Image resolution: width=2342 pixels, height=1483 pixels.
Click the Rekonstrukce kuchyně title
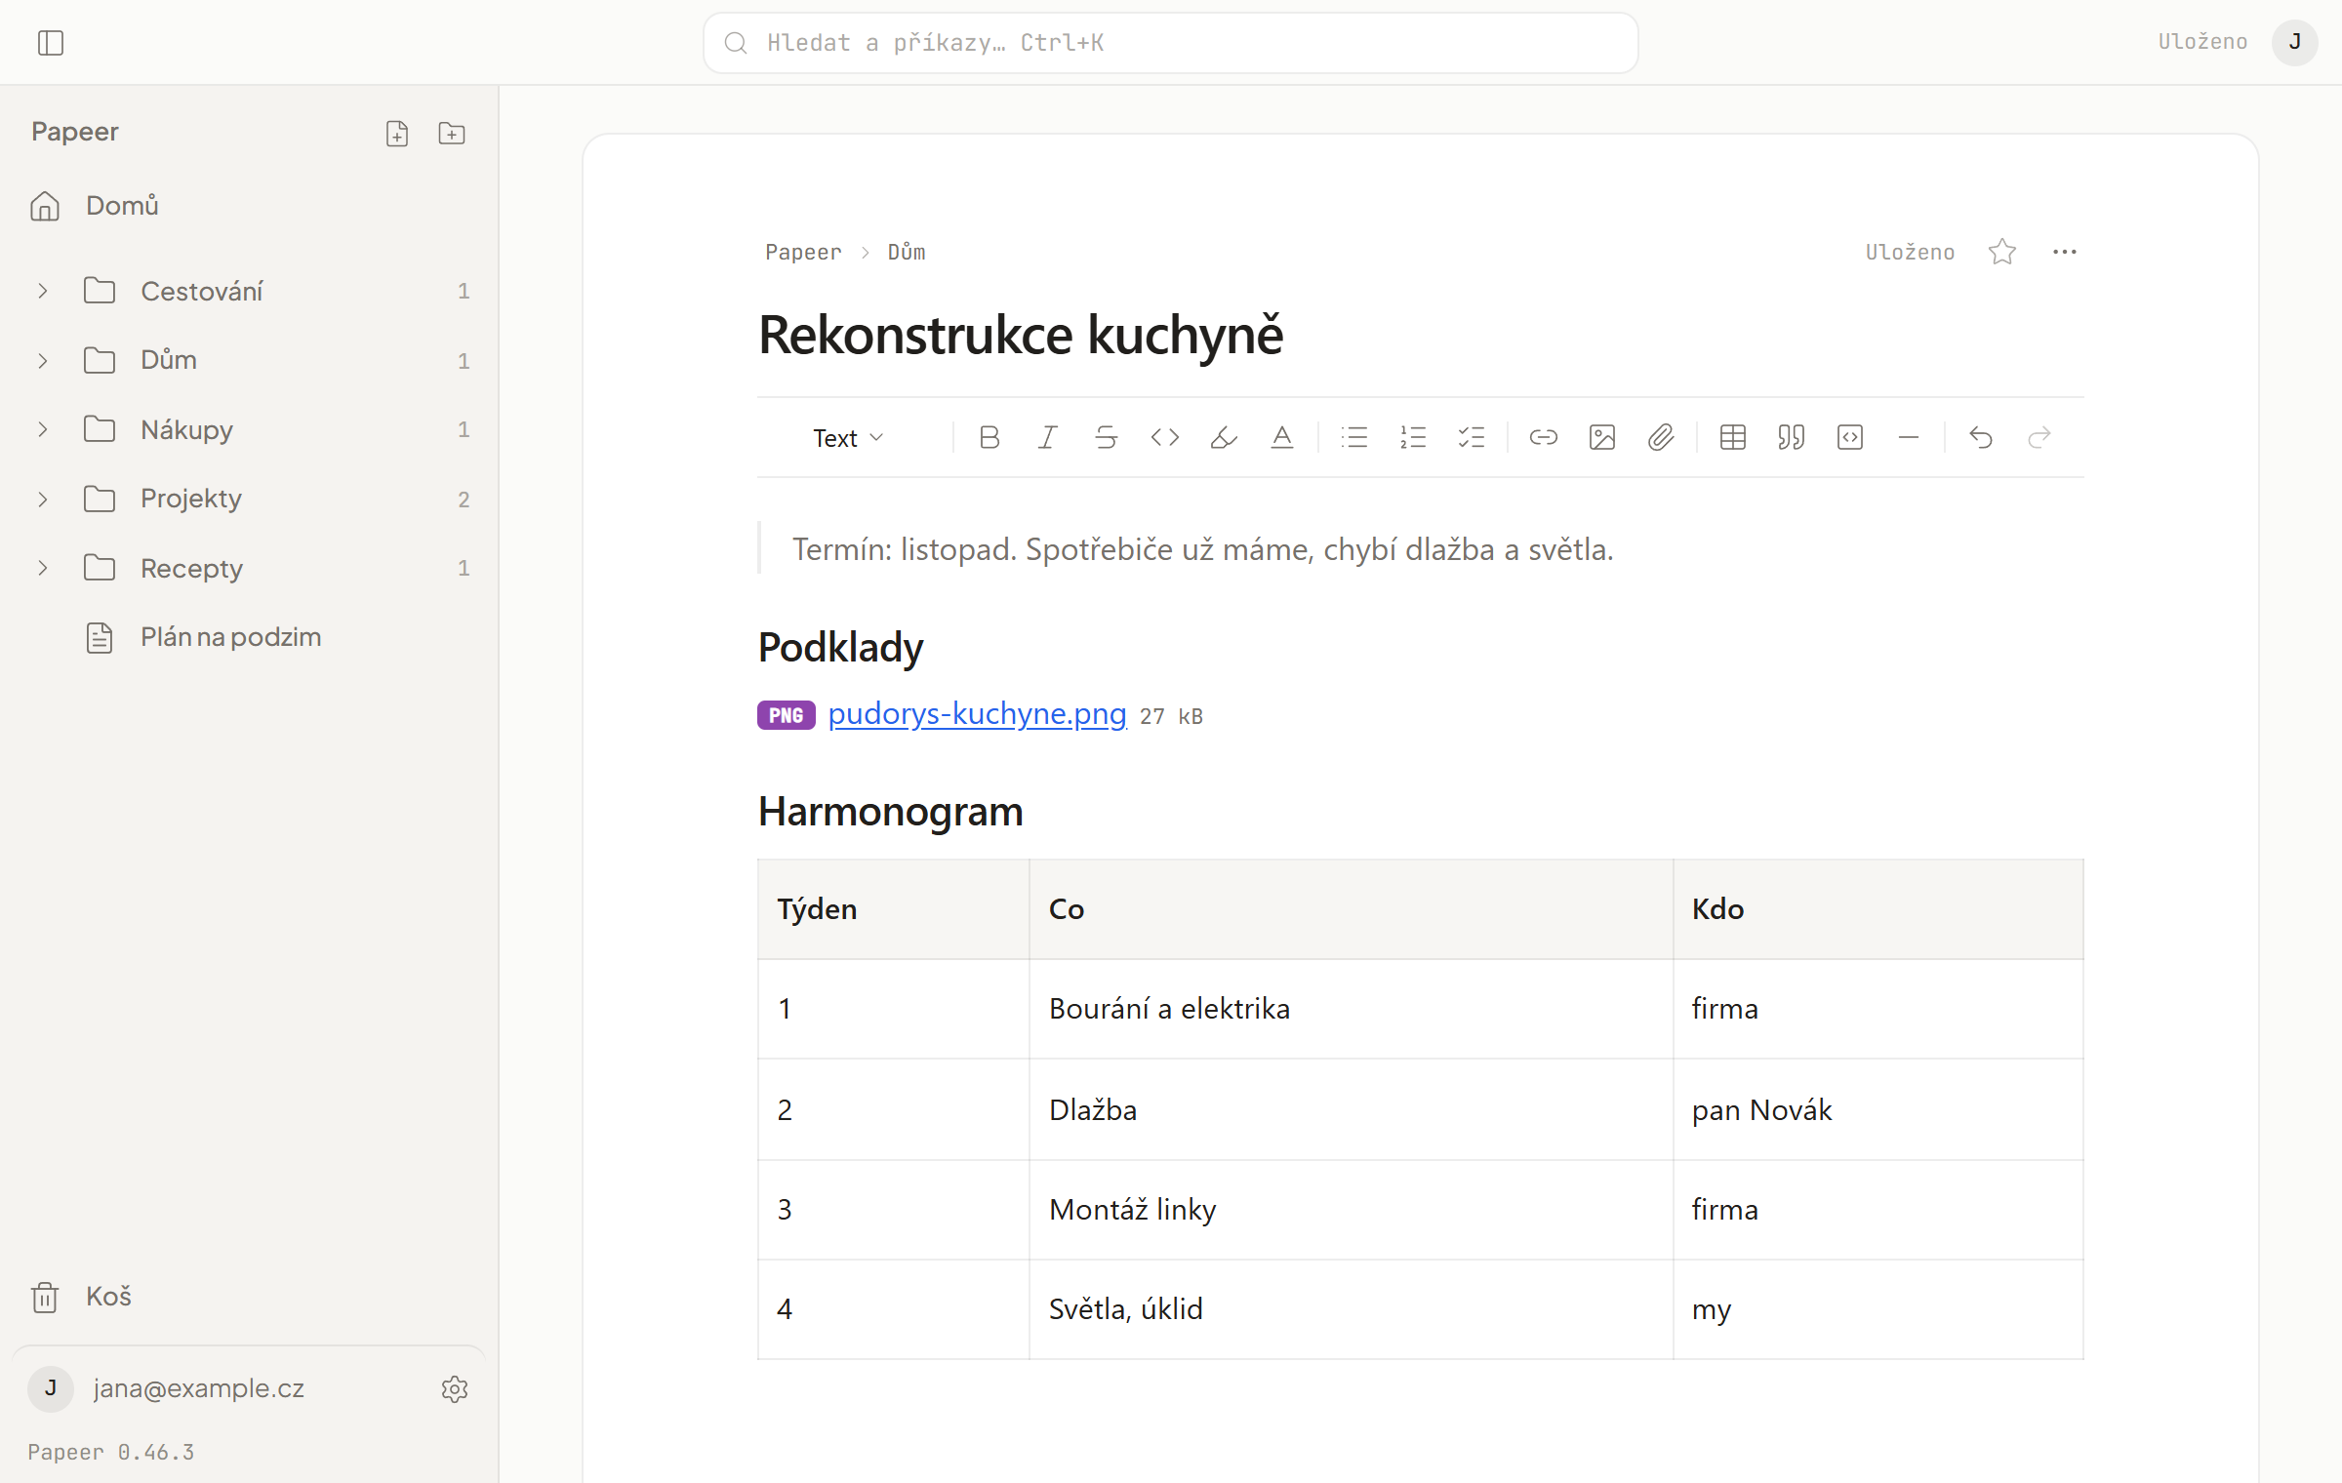point(1021,335)
